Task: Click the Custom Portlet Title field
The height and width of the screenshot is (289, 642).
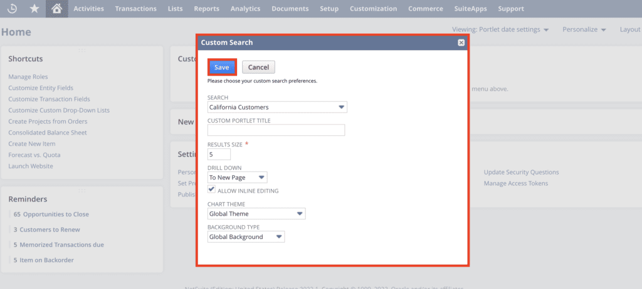Action: [x=276, y=130]
